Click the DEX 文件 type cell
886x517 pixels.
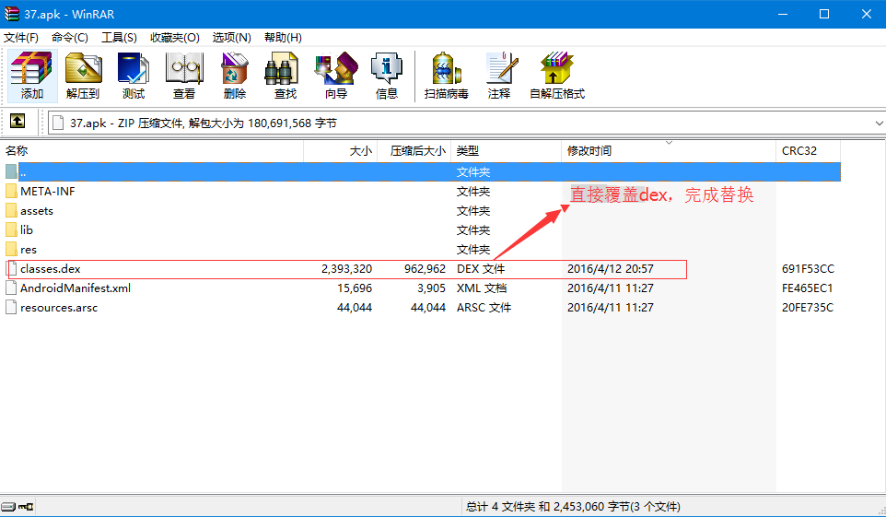tap(480, 269)
